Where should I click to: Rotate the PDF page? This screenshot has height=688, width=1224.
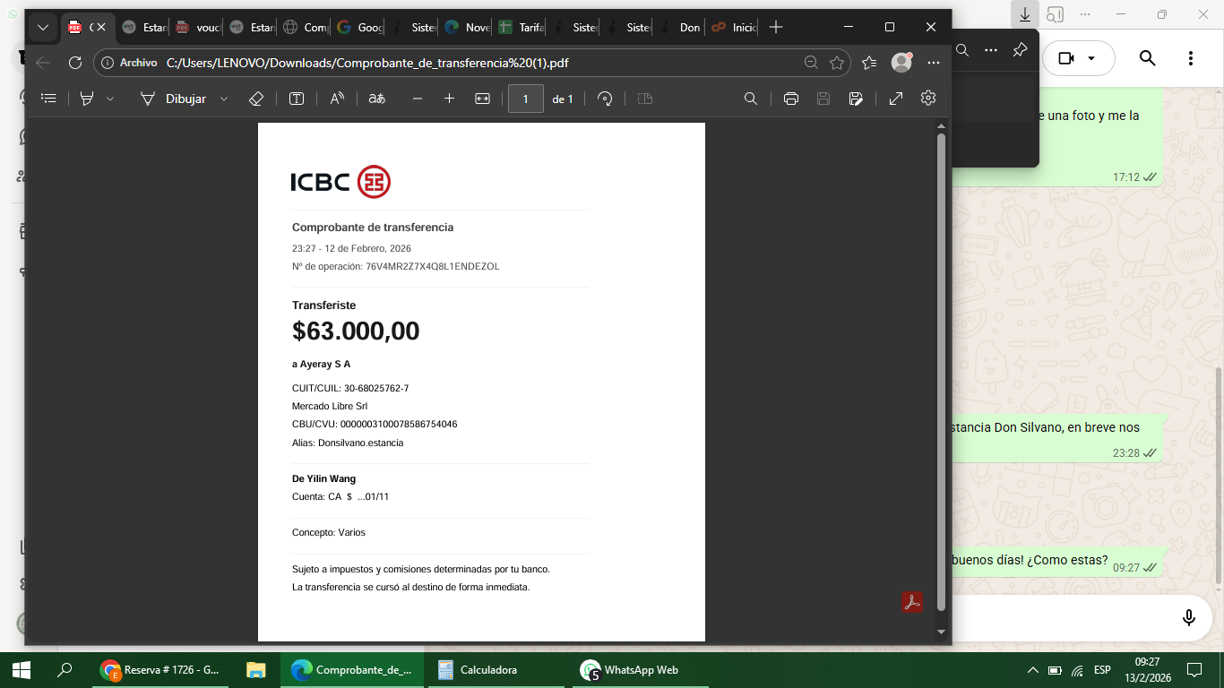point(605,99)
